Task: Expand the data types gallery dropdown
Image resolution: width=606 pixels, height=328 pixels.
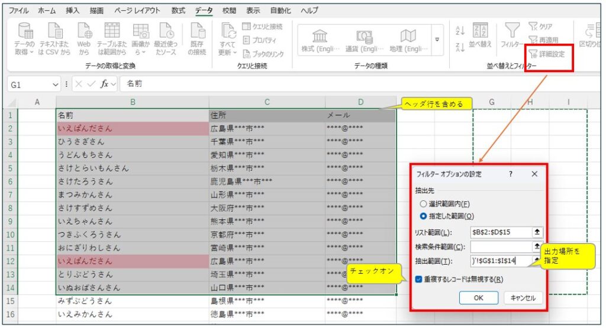Action: [x=437, y=40]
